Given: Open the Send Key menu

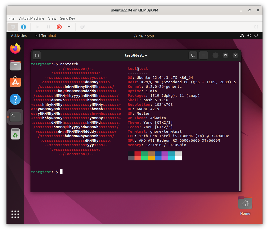Looking at the screenshot, I should coord(67,18).
